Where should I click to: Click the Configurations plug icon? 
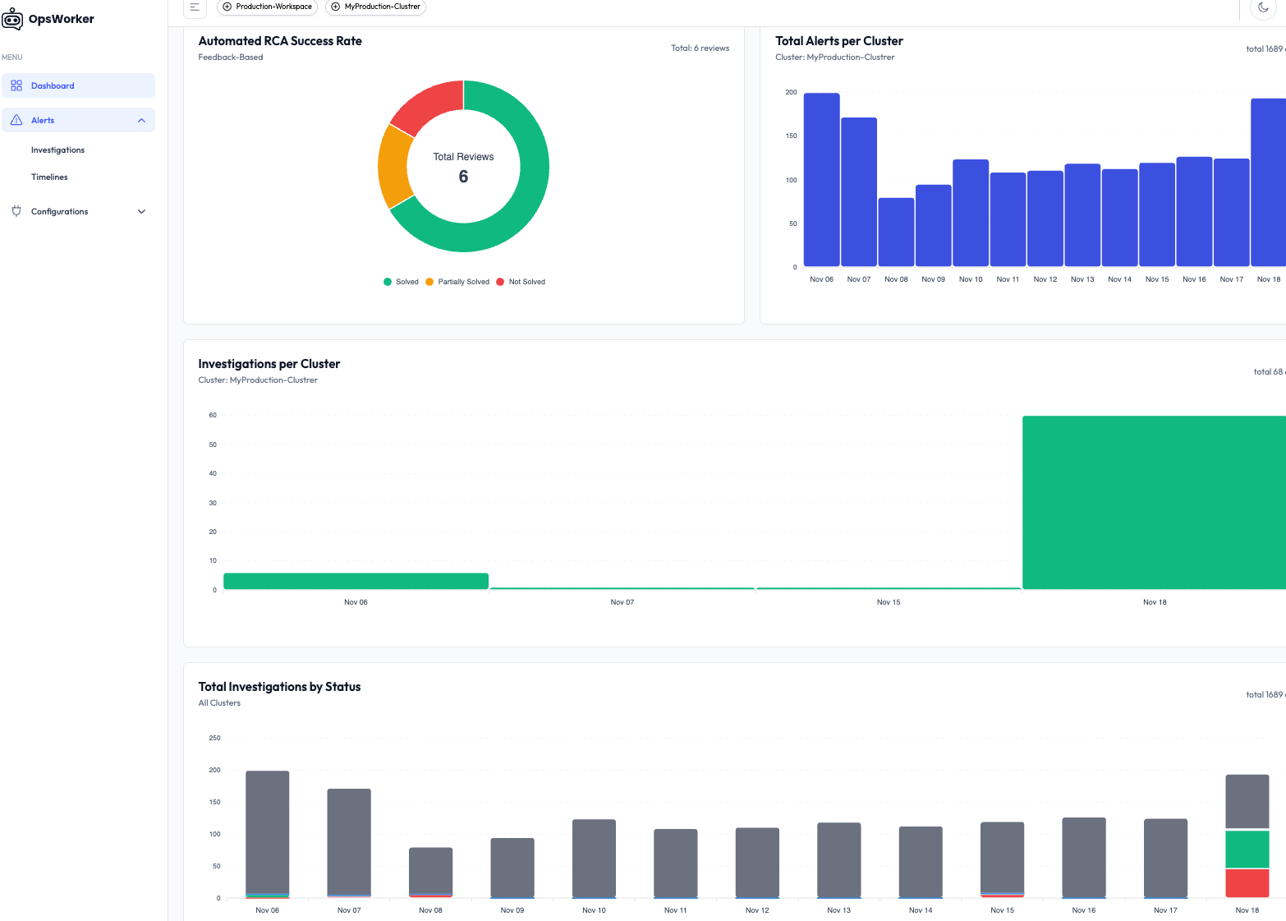coord(16,211)
